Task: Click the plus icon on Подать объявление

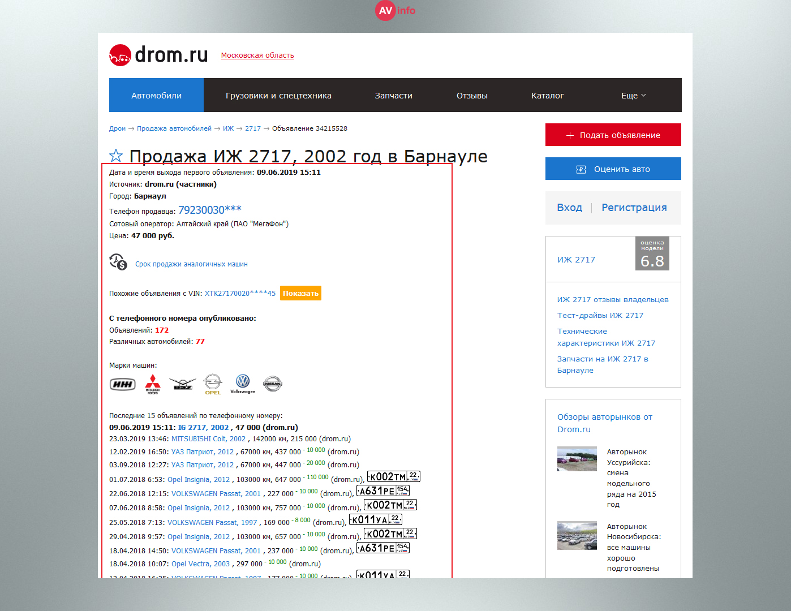Action: (x=570, y=135)
